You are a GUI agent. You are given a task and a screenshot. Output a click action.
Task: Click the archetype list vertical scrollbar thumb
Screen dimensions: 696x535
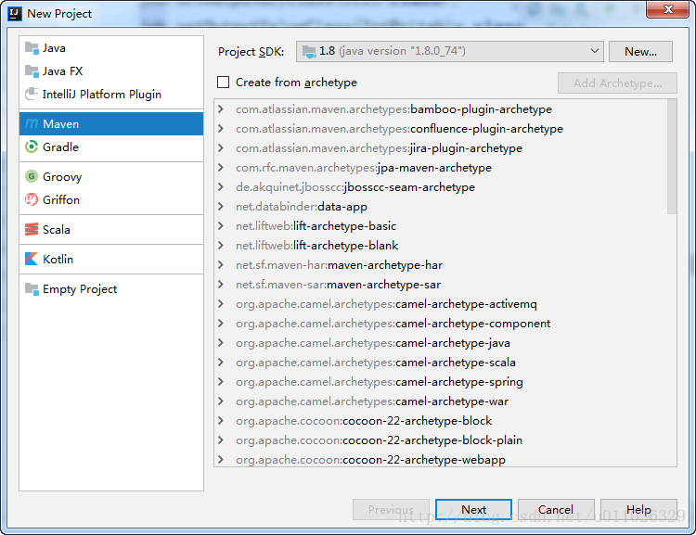[x=672, y=156]
